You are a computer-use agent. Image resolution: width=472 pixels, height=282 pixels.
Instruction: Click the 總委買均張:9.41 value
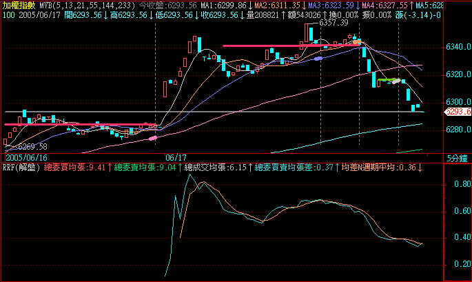click(x=74, y=168)
